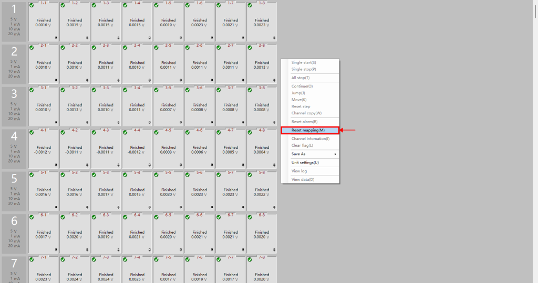
Task: Select channel 4-1 showing -0.0012 V
Action: click(x=44, y=149)
